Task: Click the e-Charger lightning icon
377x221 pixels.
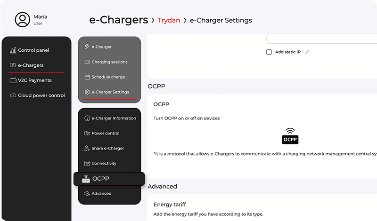Action: point(87,47)
